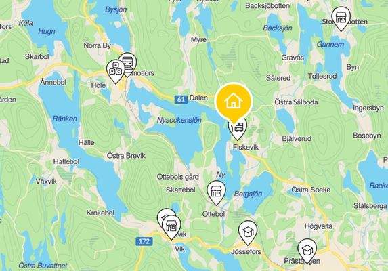This screenshot has width=388, height=271.
Task: Click the road 61 shield
Action: [x=181, y=100]
